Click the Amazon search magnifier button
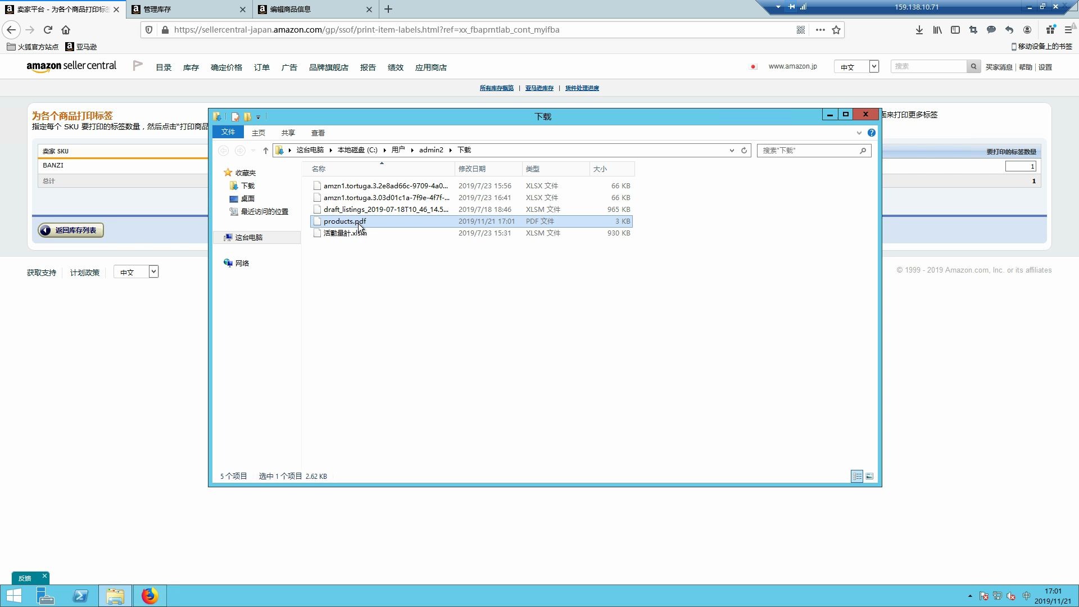The height and width of the screenshot is (607, 1079). pos(974,66)
